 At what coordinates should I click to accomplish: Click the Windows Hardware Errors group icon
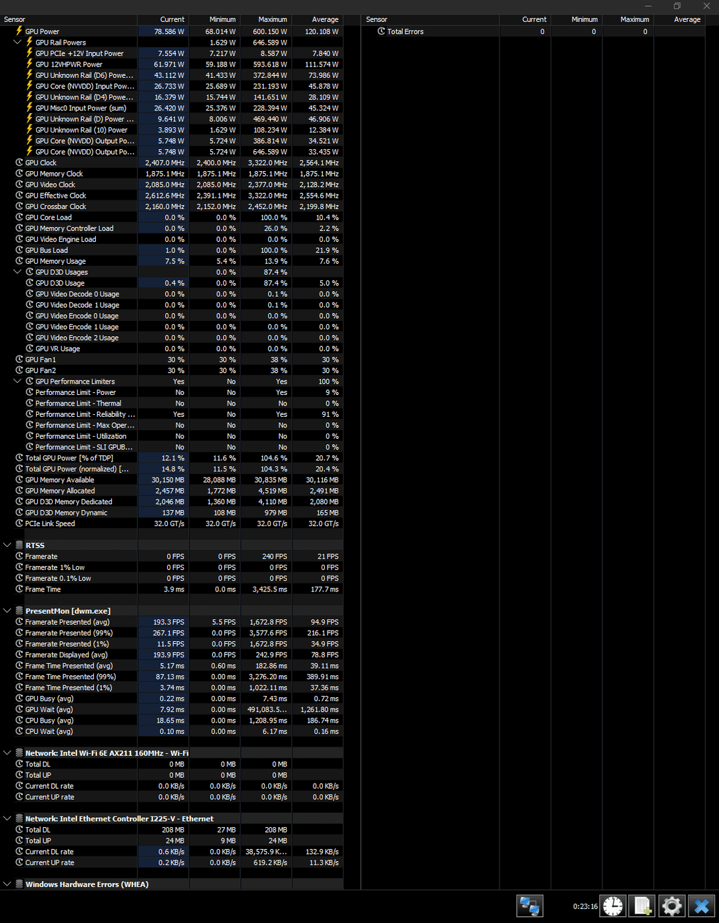pos(19,884)
